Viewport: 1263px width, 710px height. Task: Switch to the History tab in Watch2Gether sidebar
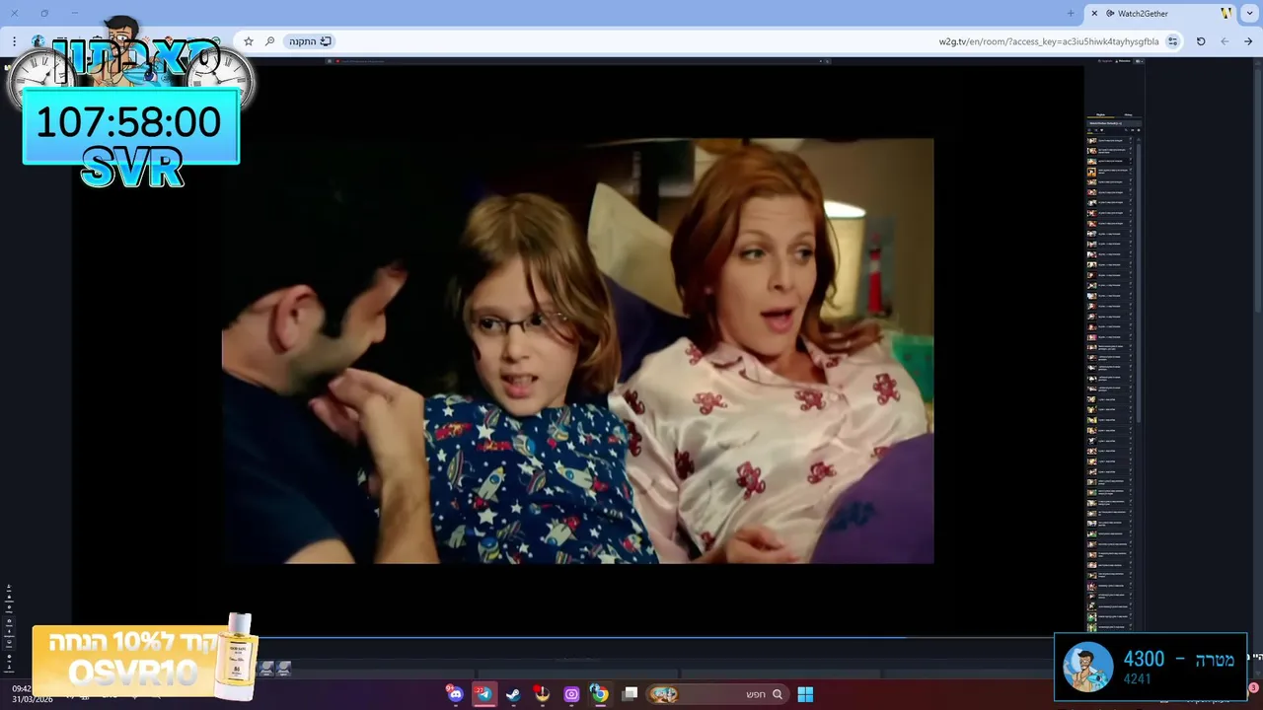click(x=1128, y=114)
